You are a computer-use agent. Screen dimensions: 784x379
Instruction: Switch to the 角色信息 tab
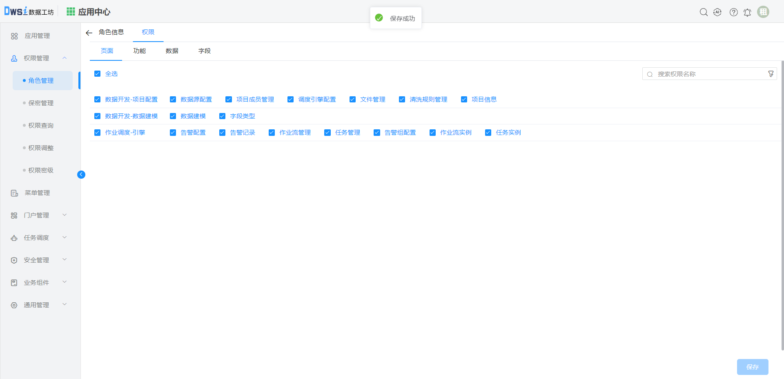[111, 32]
